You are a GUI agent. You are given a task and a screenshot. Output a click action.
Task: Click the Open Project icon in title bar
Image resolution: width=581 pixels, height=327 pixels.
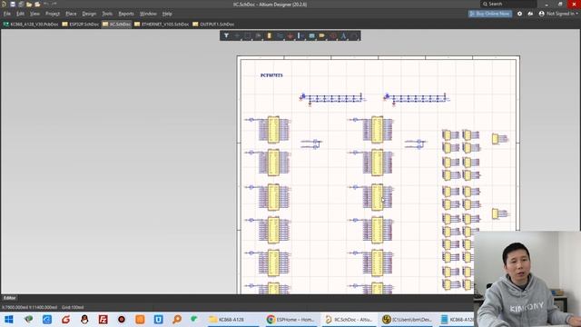[x=37, y=4]
